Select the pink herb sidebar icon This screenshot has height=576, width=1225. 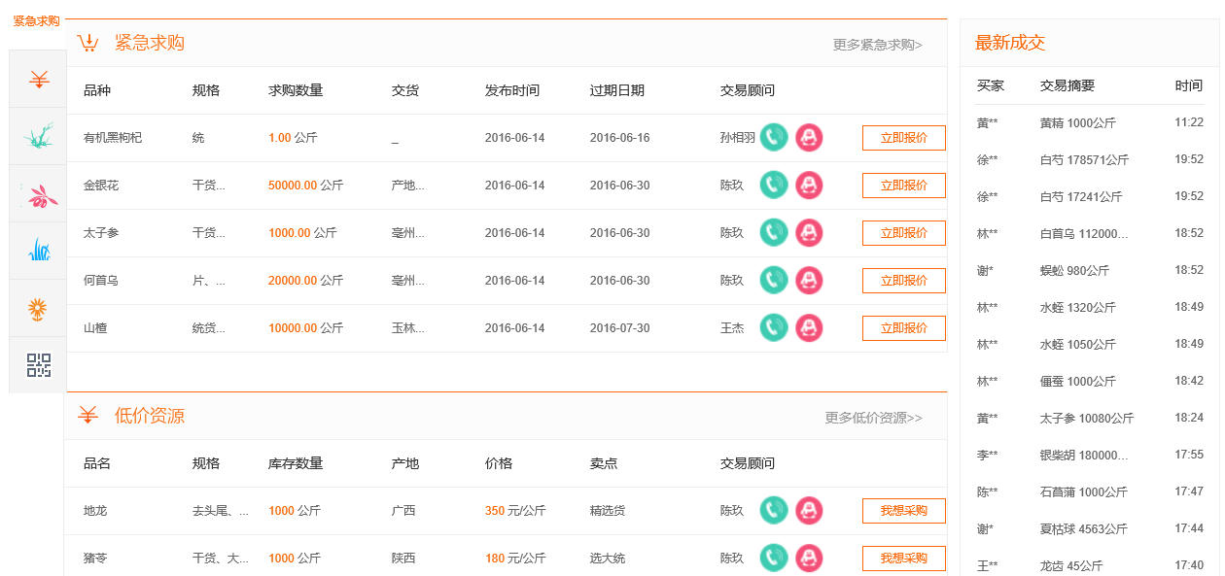click(38, 194)
